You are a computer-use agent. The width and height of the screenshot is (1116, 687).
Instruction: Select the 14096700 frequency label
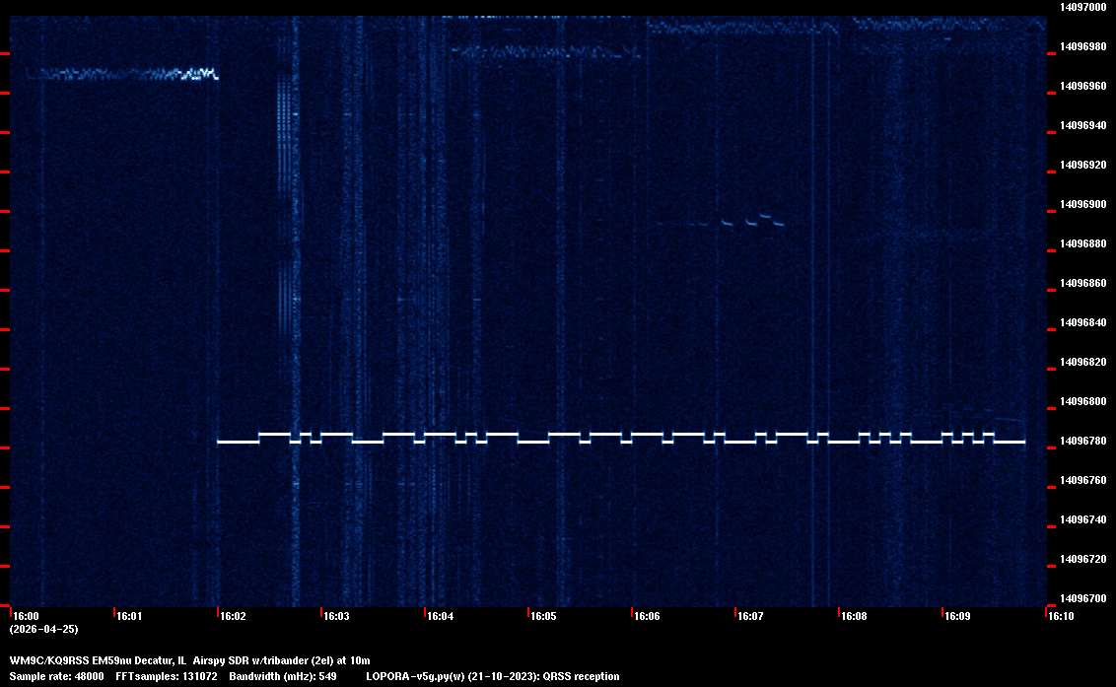1082,598
